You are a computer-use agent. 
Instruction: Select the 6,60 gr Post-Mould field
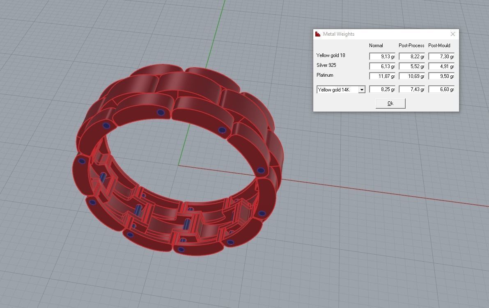click(441, 89)
